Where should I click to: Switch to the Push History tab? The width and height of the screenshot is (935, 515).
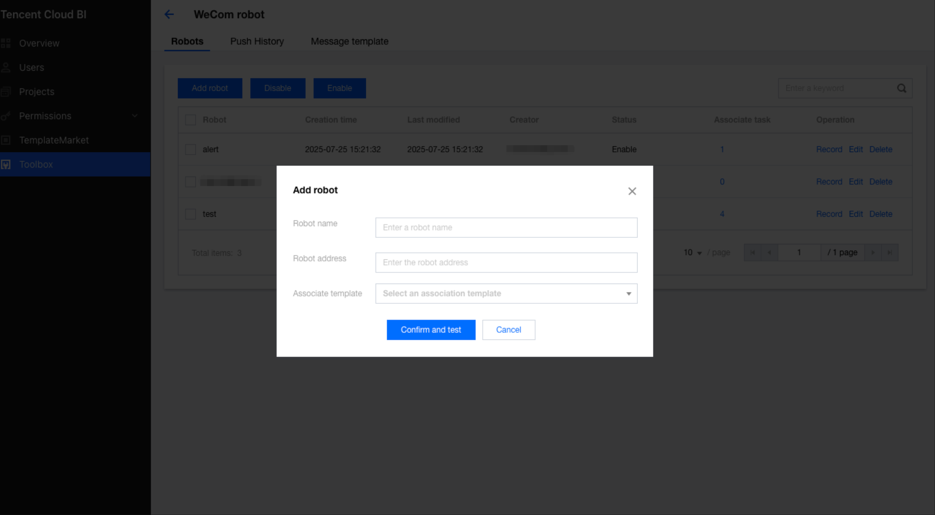(257, 41)
